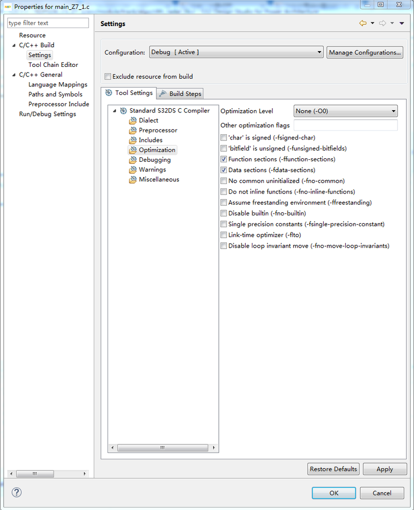Click the Manage Configurations button
Viewport: 414px width, 510px height.
click(365, 53)
